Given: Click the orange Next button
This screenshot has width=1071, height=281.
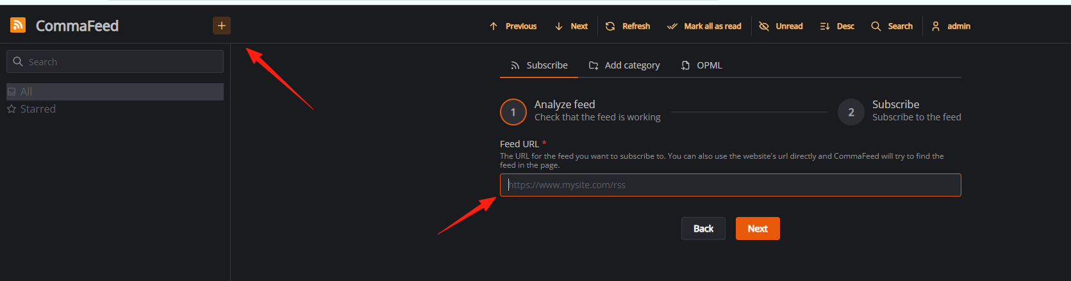Looking at the screenshot, I should pyautogui.click(x=758, y=229).
